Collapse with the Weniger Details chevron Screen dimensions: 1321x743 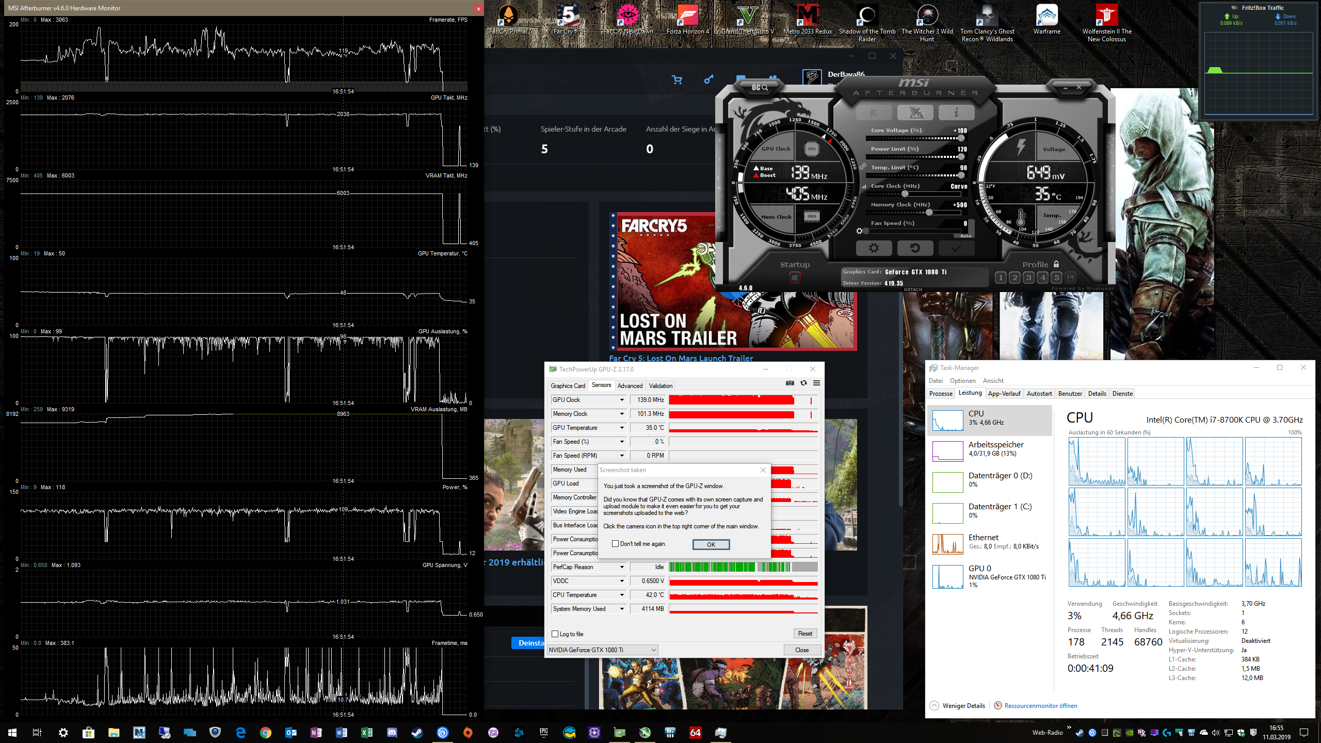935,705
